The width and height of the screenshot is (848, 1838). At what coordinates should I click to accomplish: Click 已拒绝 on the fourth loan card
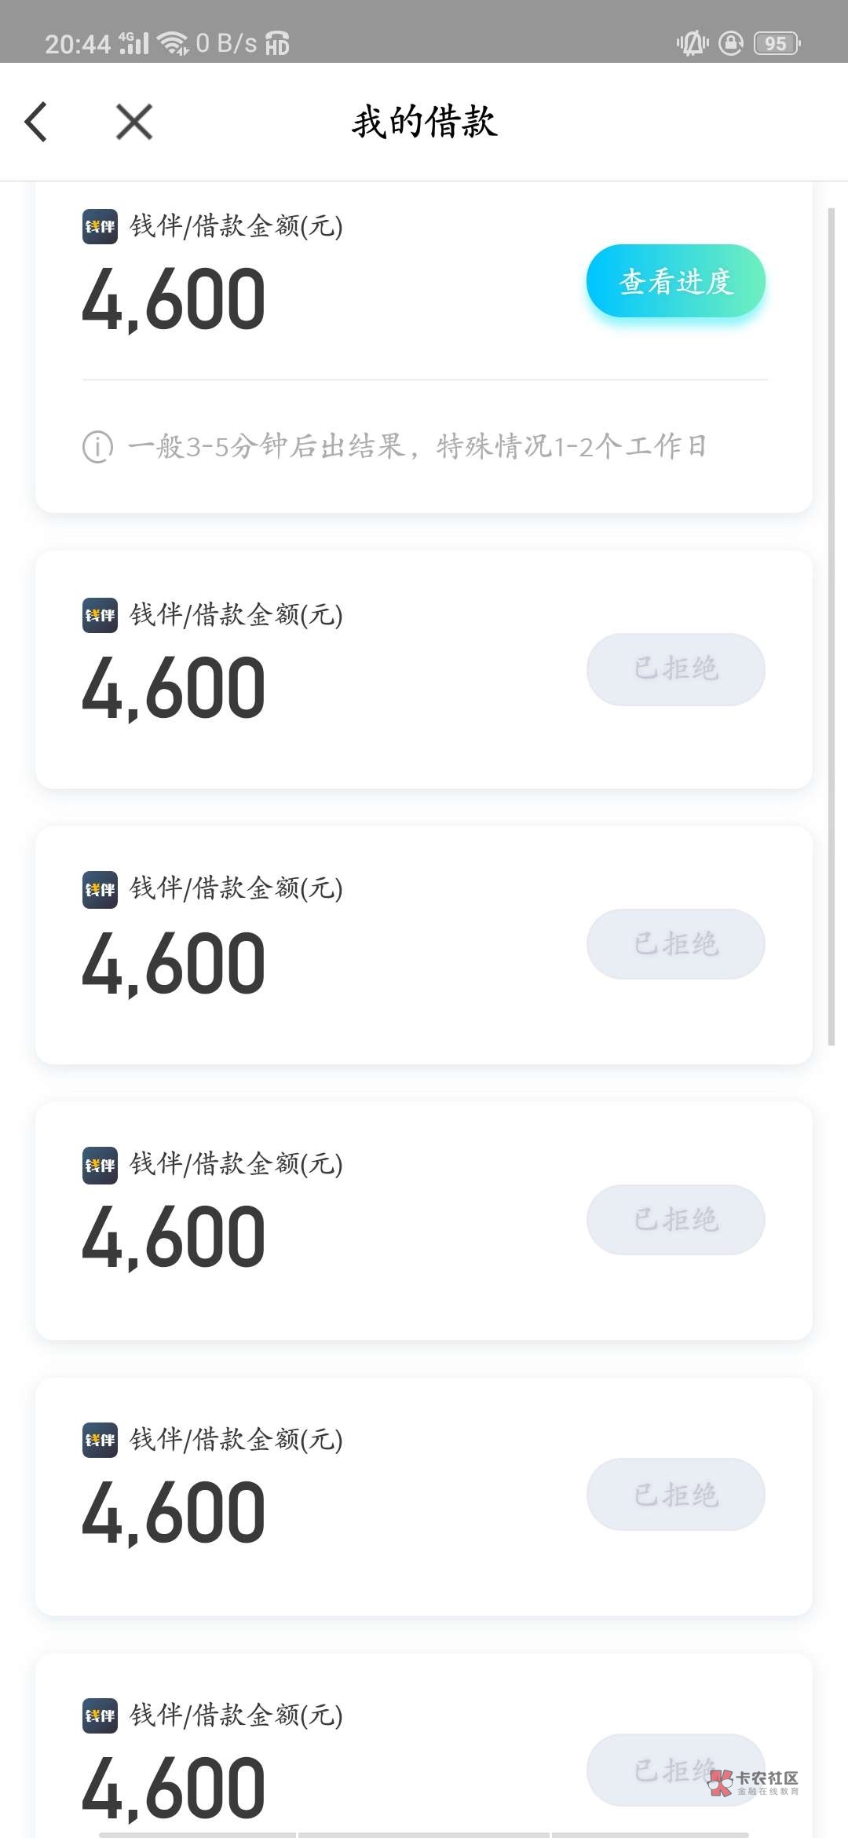click(x=675, y=1220)
